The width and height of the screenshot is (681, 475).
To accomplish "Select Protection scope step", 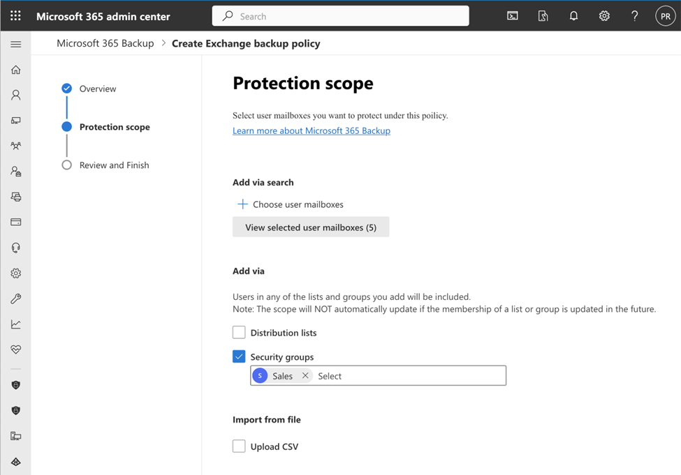I will click(x=115, y=127).
